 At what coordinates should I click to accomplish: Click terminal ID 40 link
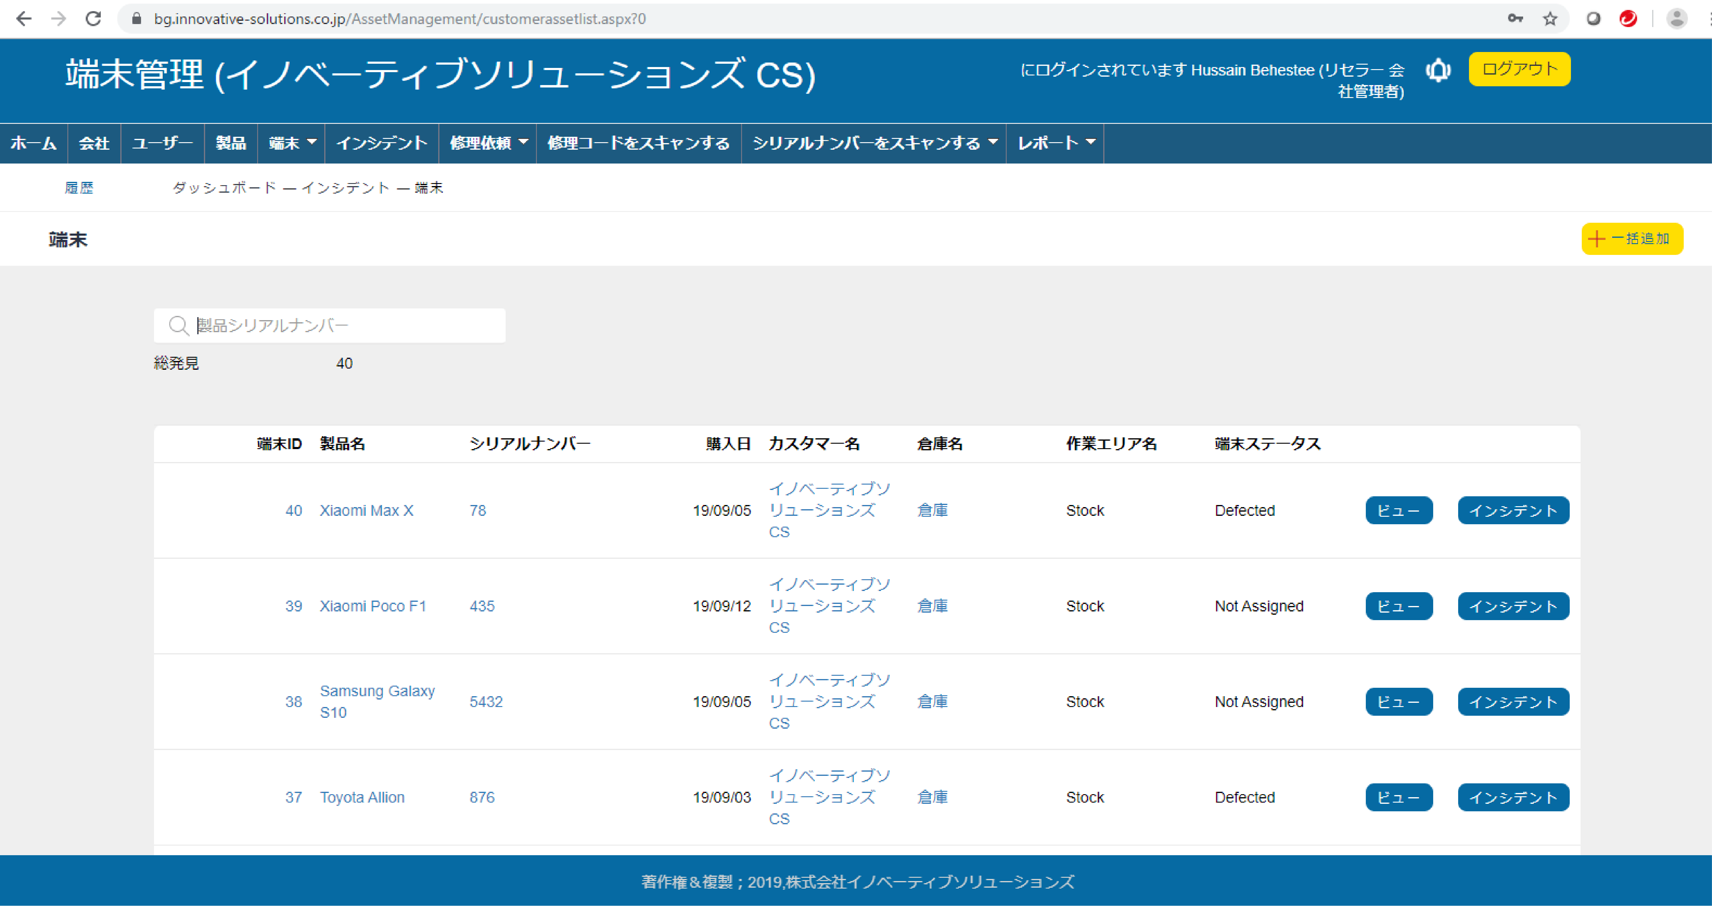pos(294,510)
